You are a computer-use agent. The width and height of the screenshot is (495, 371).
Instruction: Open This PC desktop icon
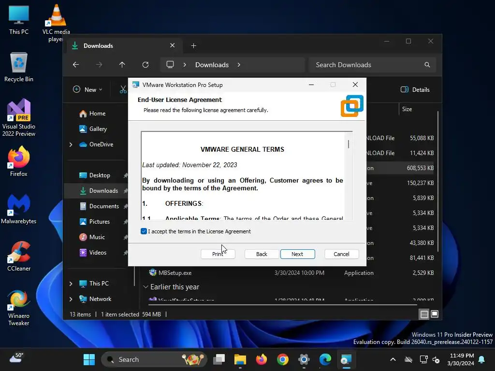tap(19, 20)
